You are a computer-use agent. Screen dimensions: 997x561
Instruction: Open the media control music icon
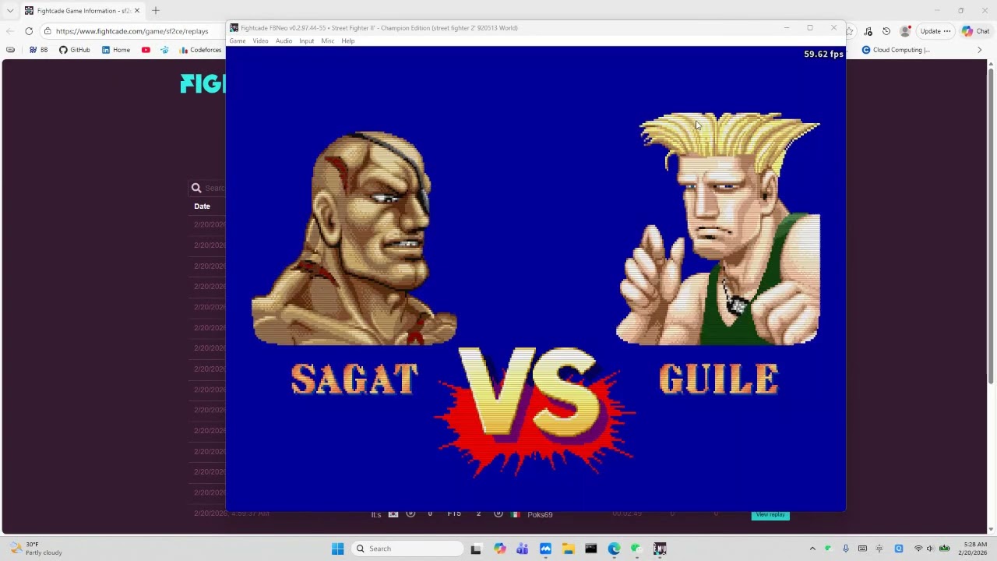tap(868, 31)
